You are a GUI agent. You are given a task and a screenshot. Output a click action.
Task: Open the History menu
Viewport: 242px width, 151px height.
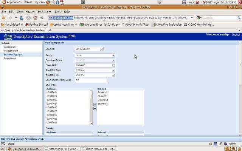tap(30, 12)
